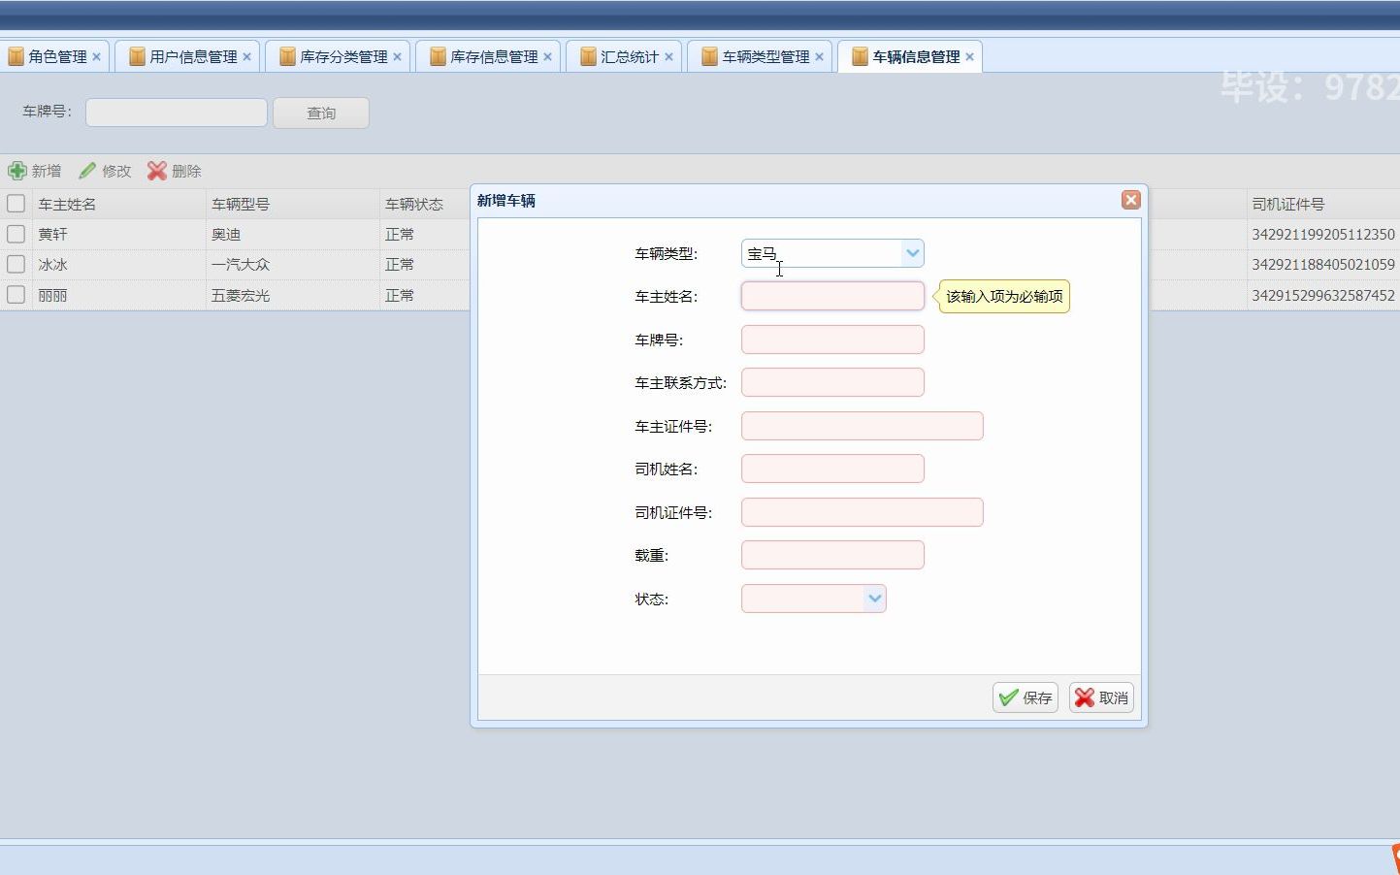
Task: Click the green plus 新增 icon
Action: (x=18, y=171)
